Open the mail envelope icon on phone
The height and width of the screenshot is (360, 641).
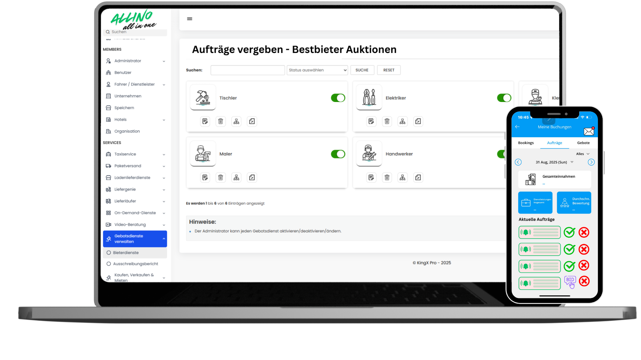point(589,131)
